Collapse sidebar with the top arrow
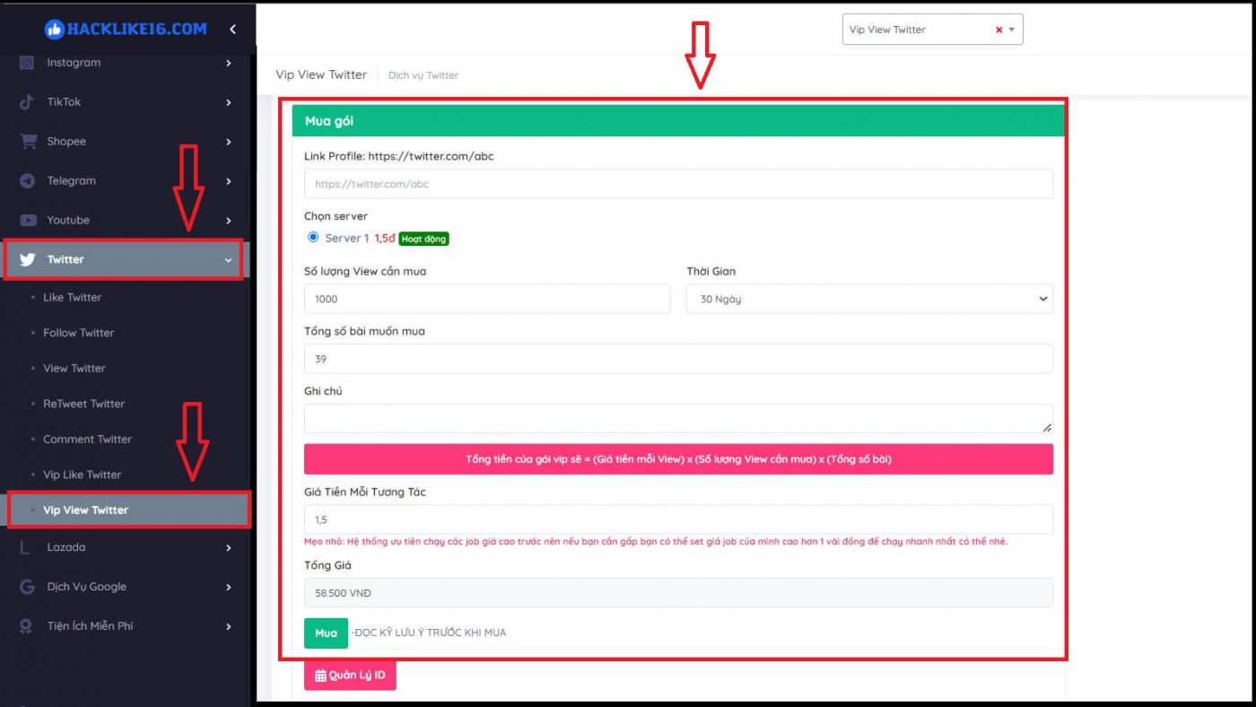 point(233,30)
